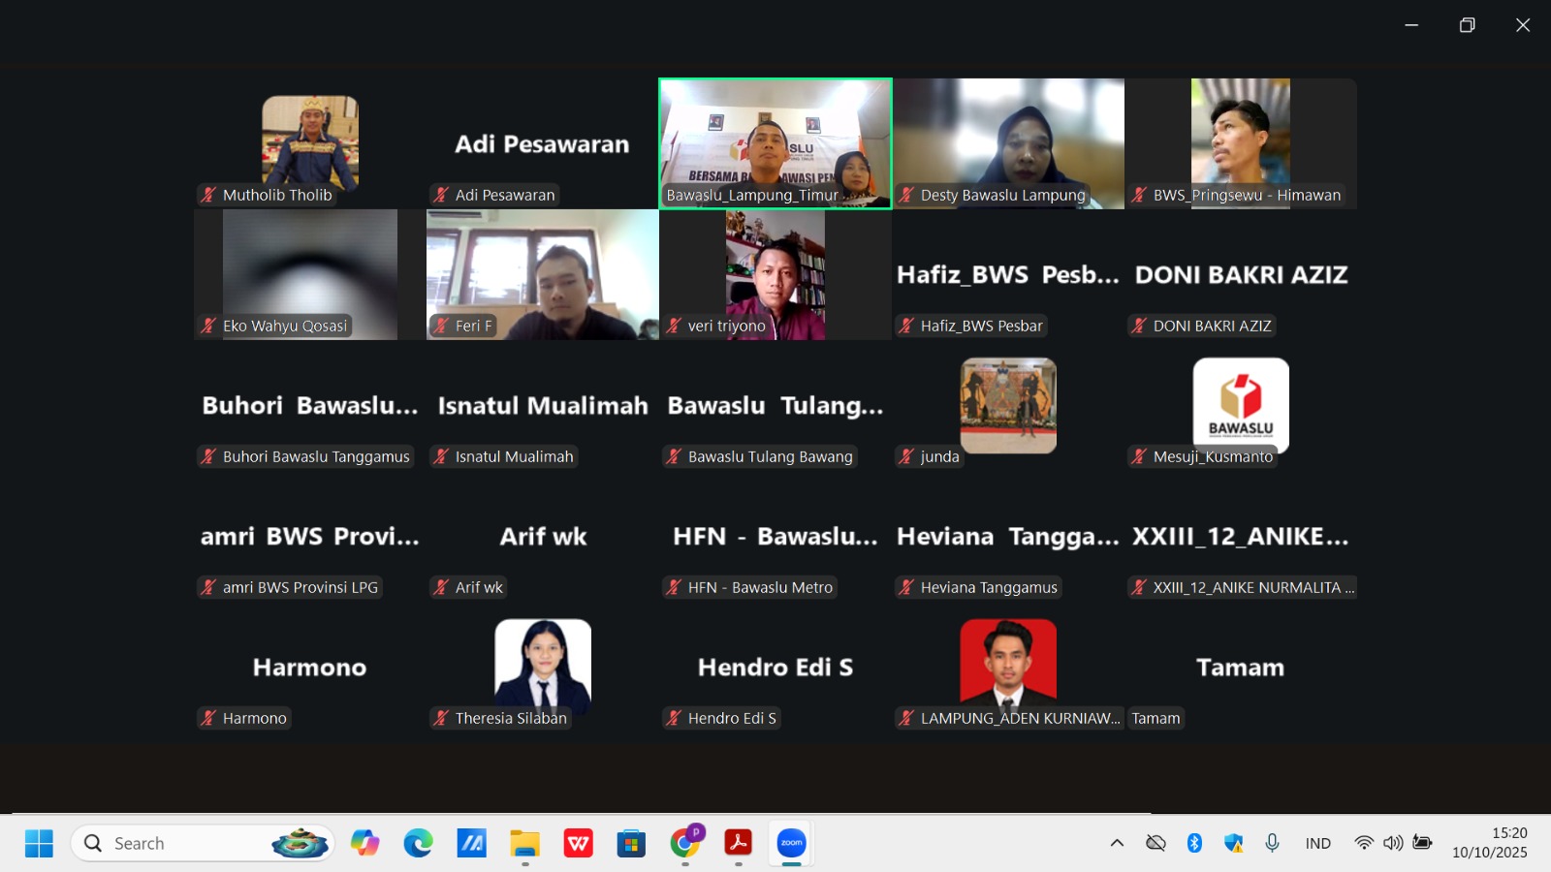Open File Explorer from the taskbar
This screenshot has width=1551, height=872.
pyautogui.click(x=524, y=843)
